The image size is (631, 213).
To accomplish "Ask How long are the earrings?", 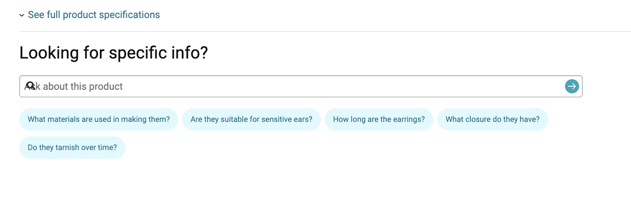I will [x=379, y=119].
